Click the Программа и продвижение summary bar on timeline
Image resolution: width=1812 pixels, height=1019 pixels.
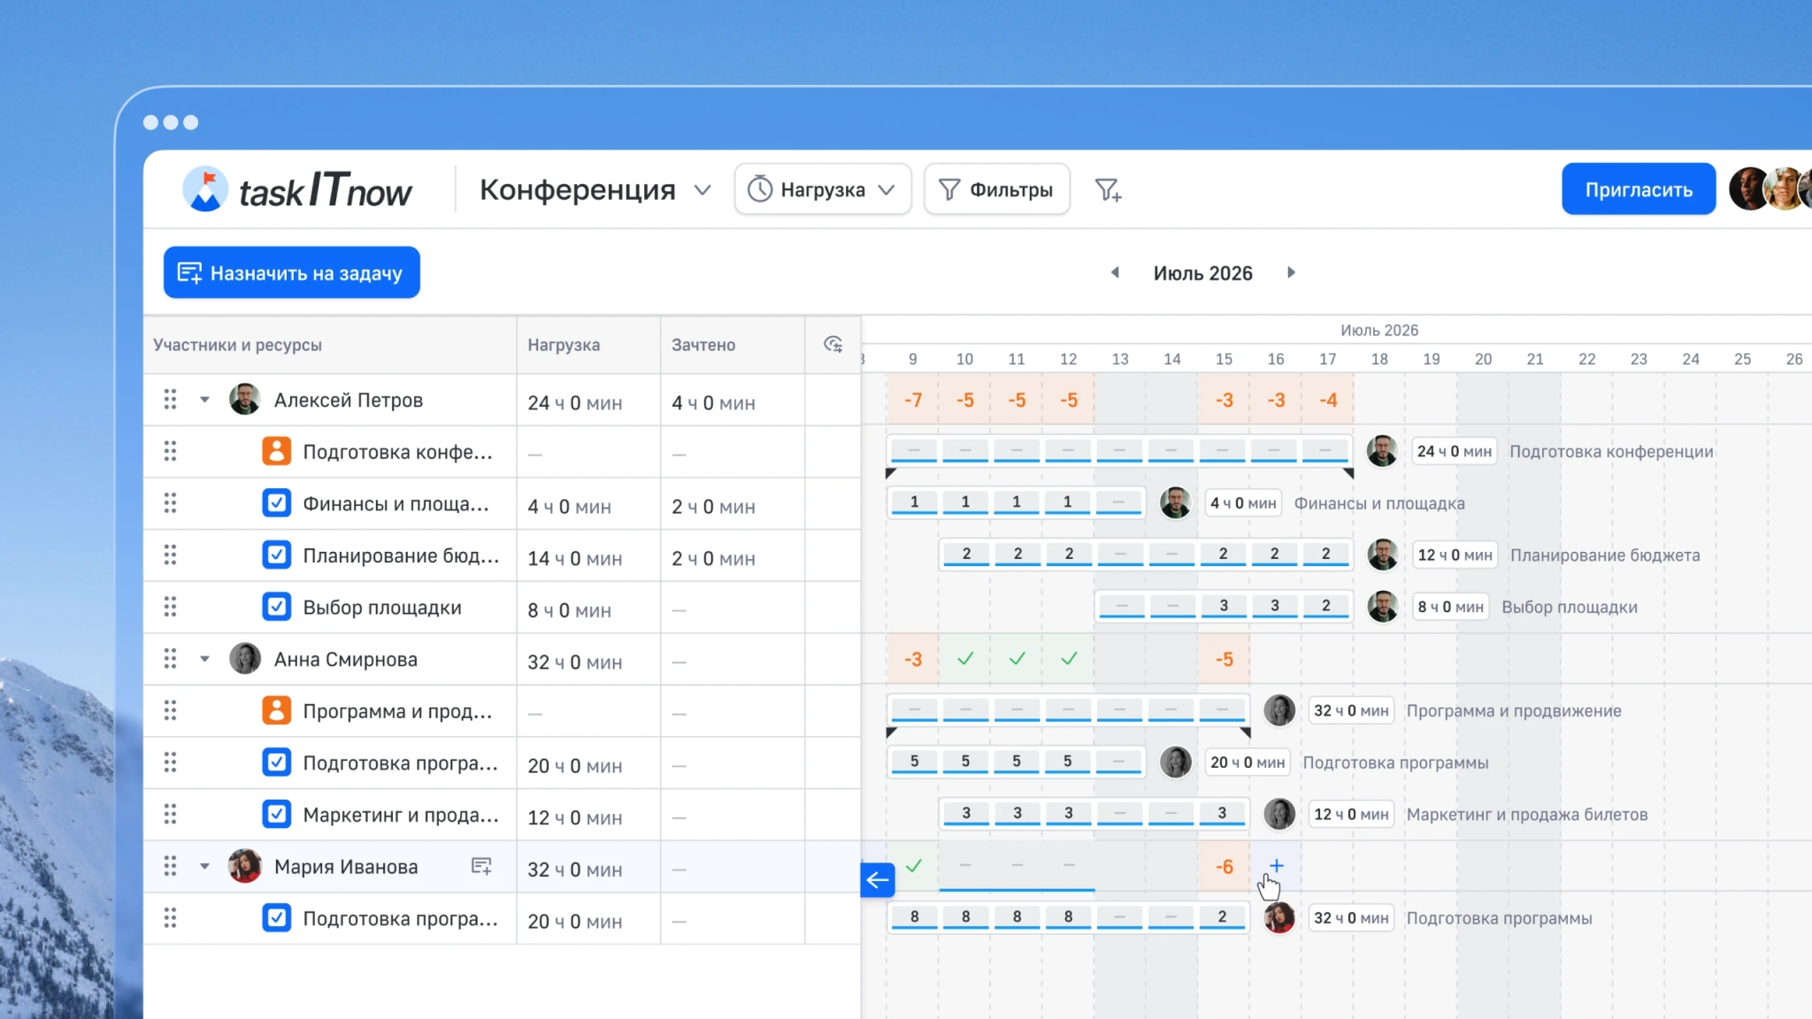point(1068,710)
